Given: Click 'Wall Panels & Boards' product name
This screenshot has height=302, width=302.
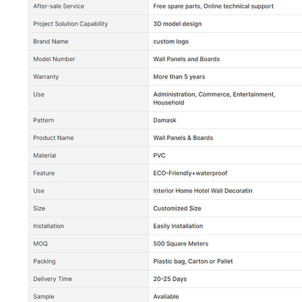Looking at the screenshot, I should 183,138.
